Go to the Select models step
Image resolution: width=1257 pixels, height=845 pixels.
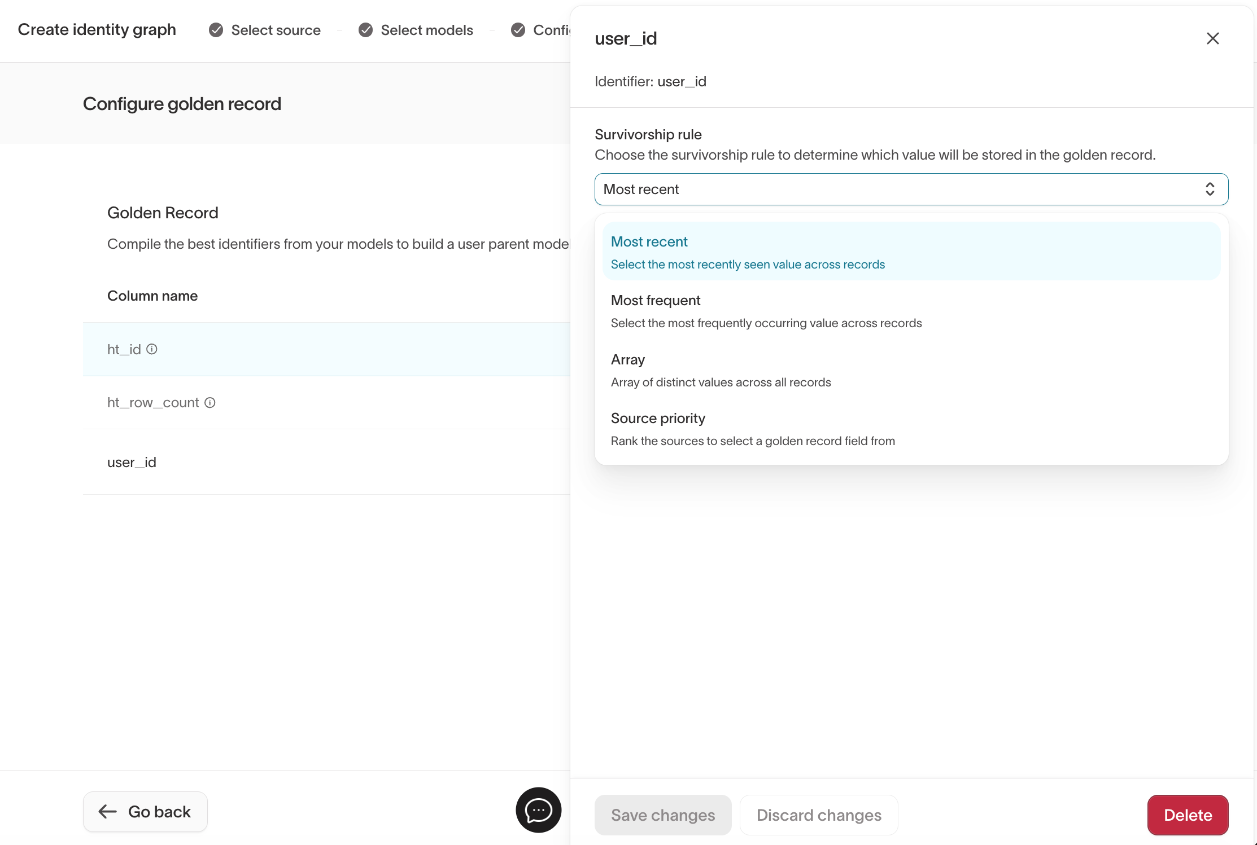[x=426, y=30]
